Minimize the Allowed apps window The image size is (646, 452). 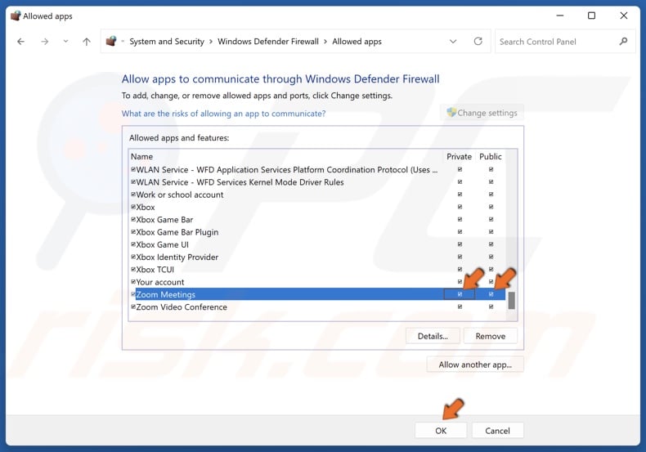tap(560, 16)
